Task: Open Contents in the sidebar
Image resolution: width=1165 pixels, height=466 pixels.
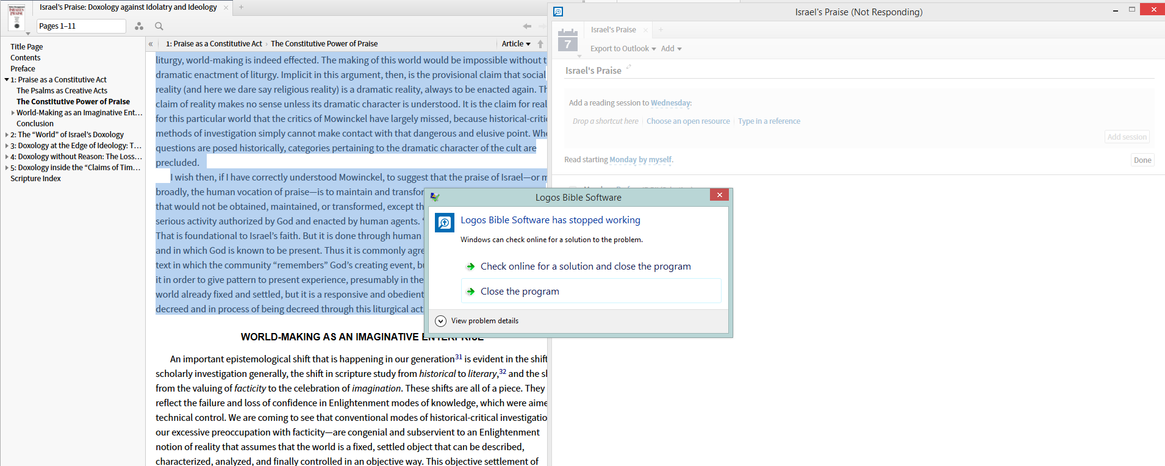Action: (26, 58)
